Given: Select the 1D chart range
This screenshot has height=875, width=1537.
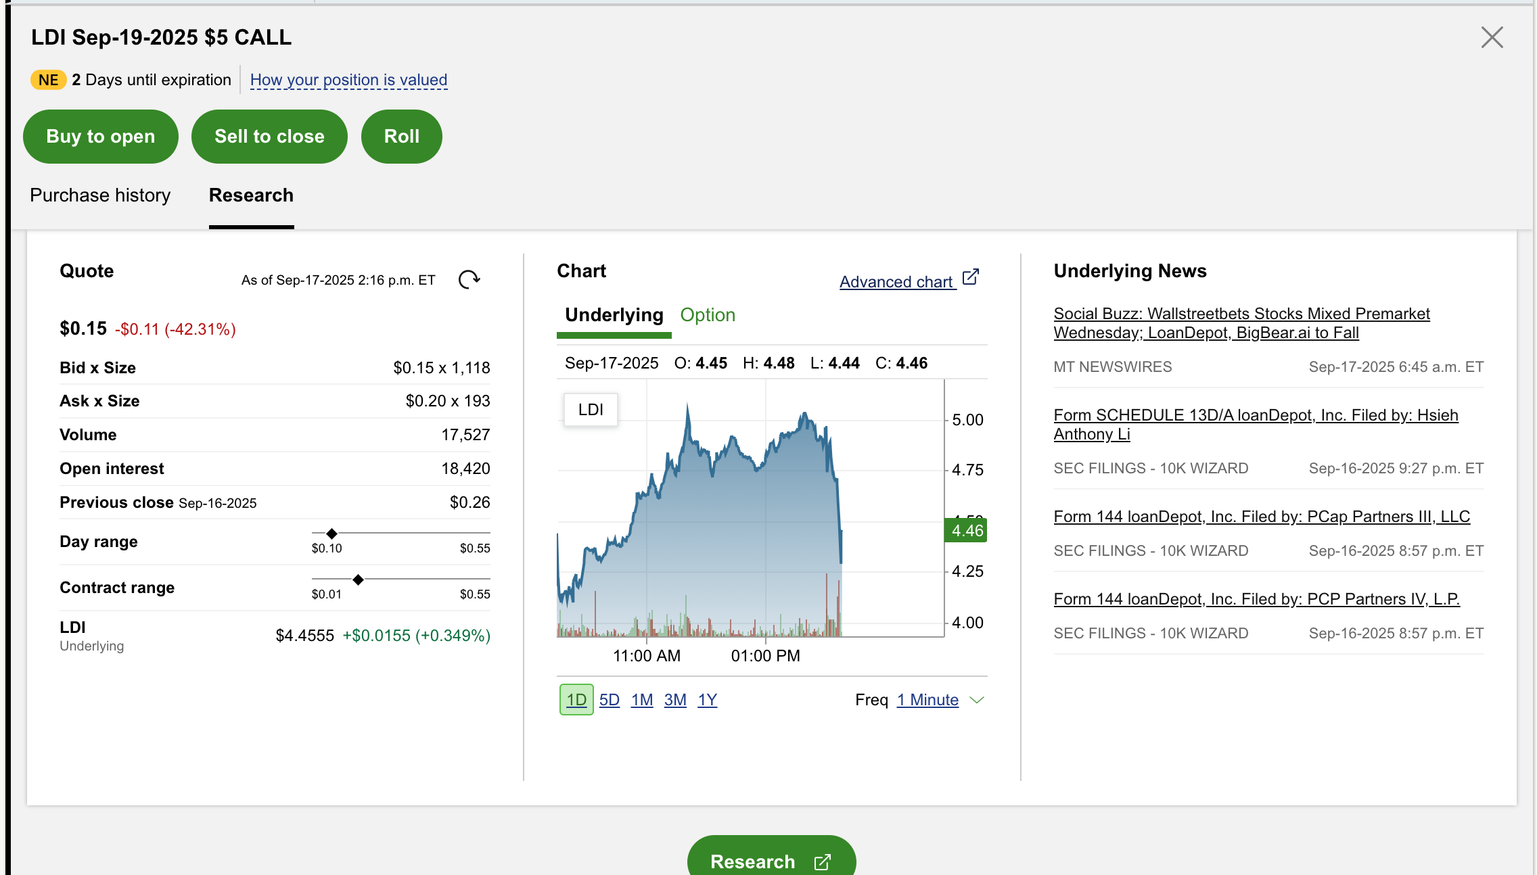Looking at the screenshot, I should pyautogui.click(x=576, y=700).
